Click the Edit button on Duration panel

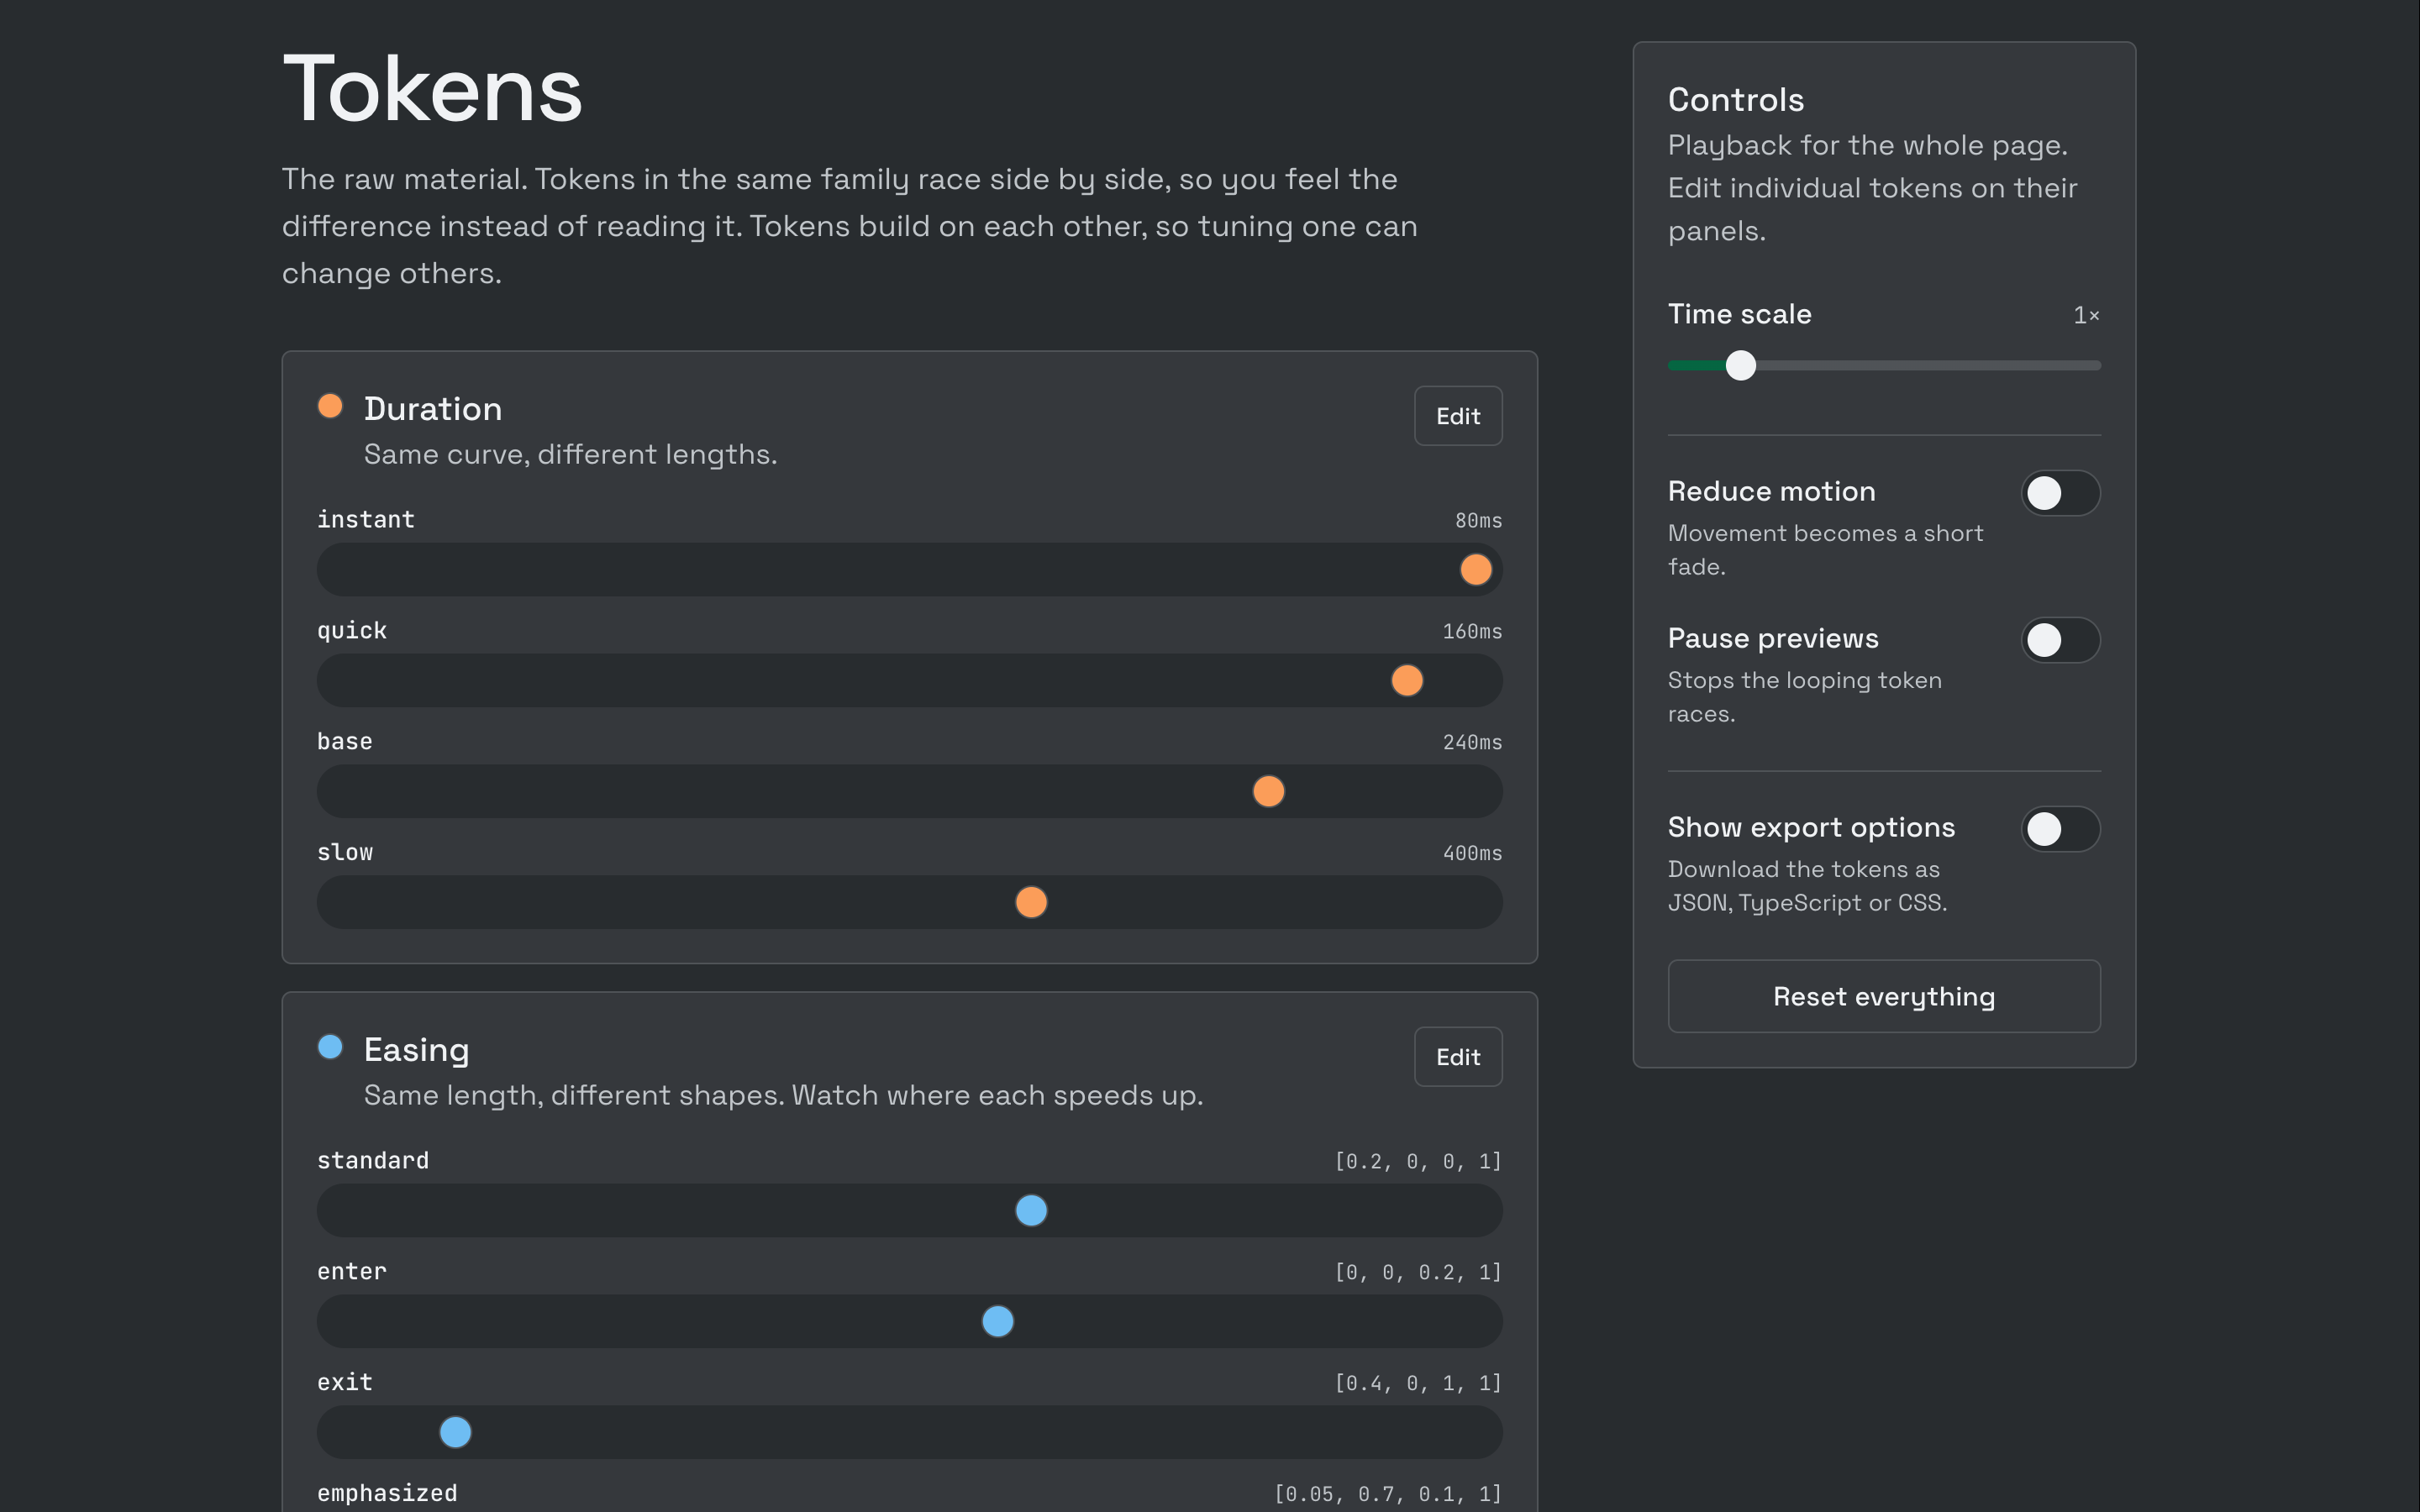click(1458, 416)
